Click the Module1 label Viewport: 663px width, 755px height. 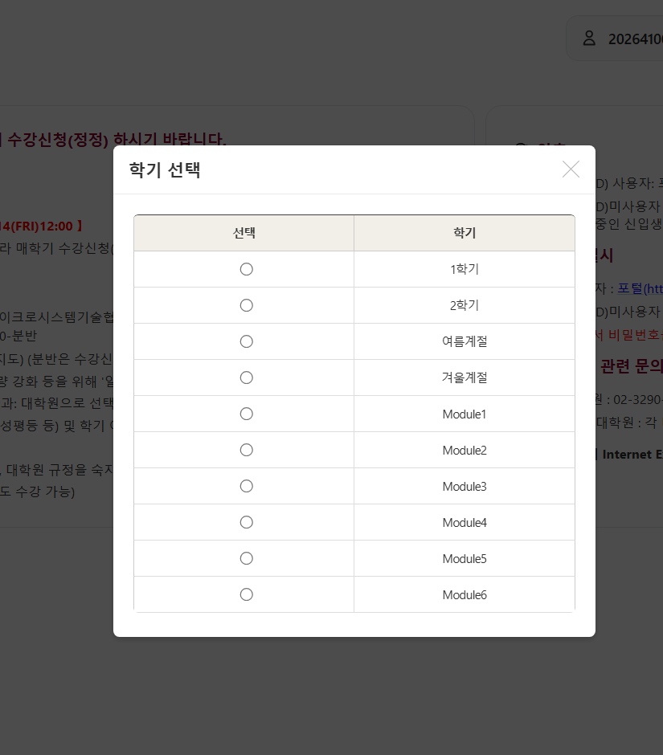point(465,414)
